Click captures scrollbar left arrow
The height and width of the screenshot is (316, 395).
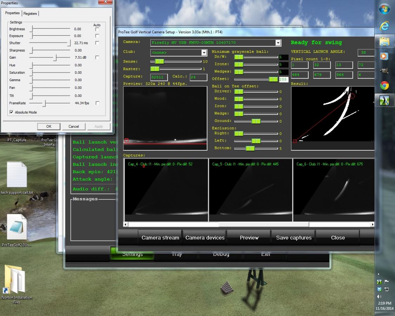pos(126,224)
